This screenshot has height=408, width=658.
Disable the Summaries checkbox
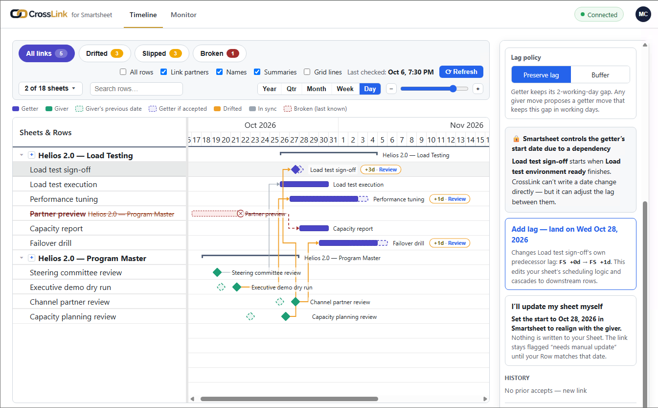click(257, 72)
